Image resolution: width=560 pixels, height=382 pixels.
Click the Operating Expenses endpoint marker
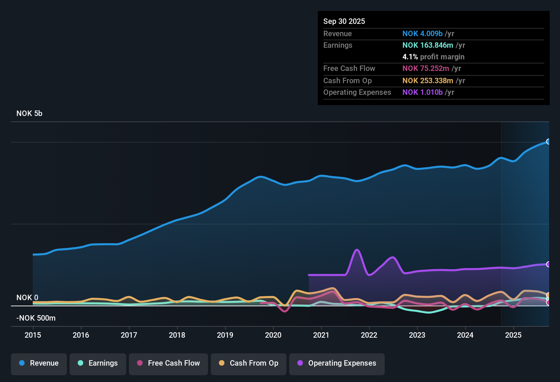548,264
